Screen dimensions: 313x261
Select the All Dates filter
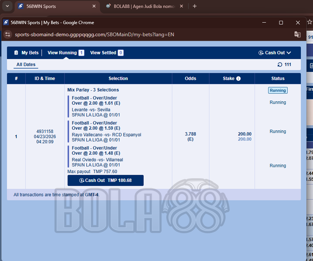tap(26, 65)
